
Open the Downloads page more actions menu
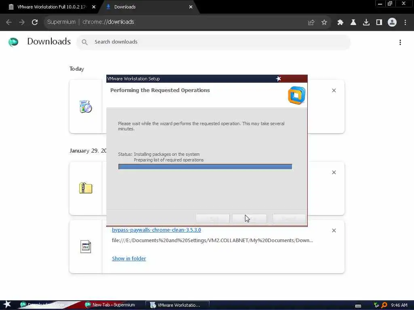(x=400, y=42)
